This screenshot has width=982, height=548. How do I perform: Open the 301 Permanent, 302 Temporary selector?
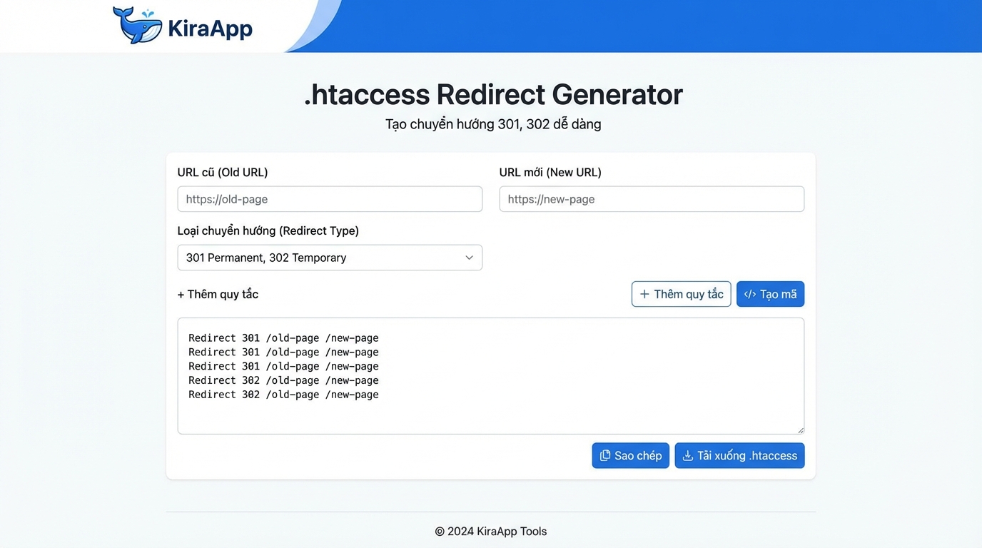click(330, 258)
